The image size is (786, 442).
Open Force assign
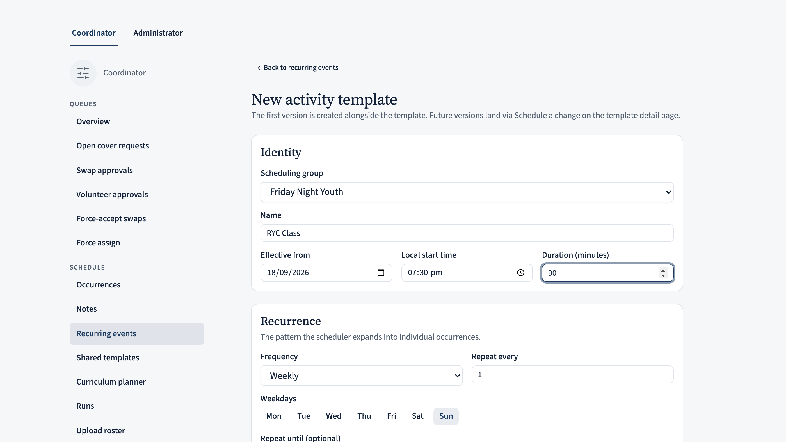click(137, 243)
